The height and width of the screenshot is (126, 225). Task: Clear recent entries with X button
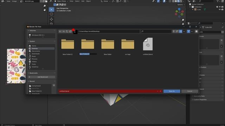pos(54,85)
